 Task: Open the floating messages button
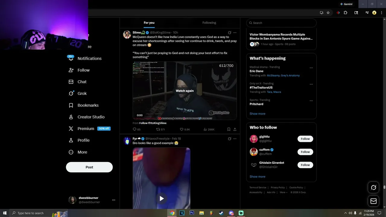373,201
